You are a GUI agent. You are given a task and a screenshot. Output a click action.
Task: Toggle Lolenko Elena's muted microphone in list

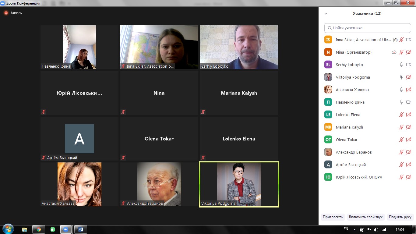[401, 115]
